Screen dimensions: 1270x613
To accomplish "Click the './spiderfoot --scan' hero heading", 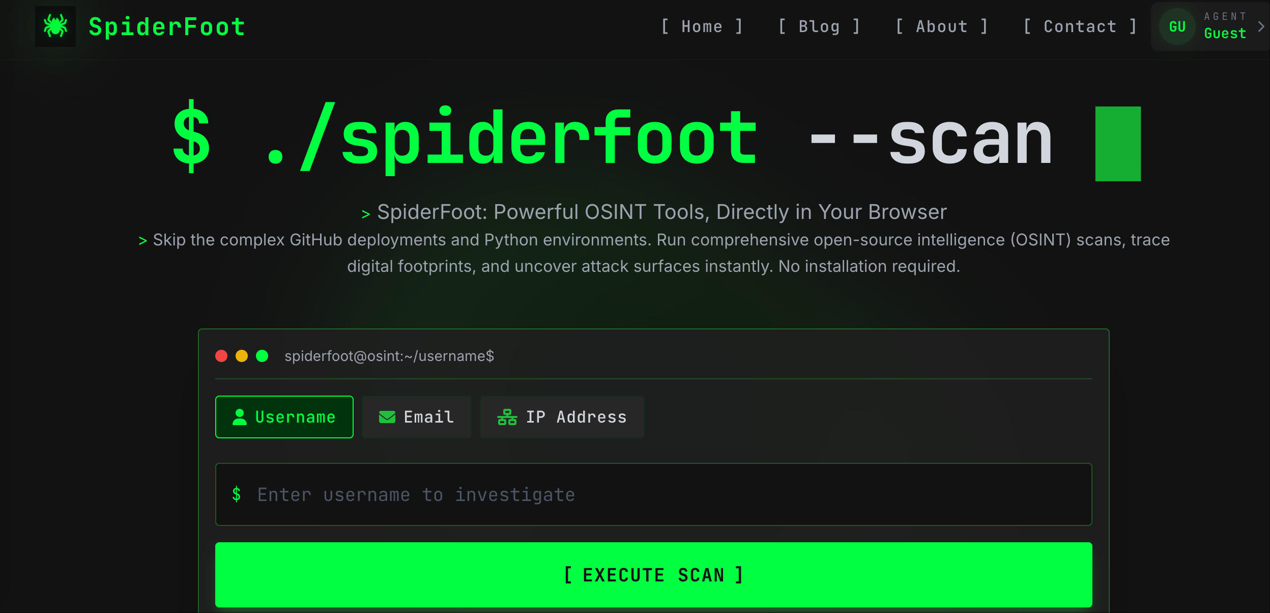I will point(656,138).
